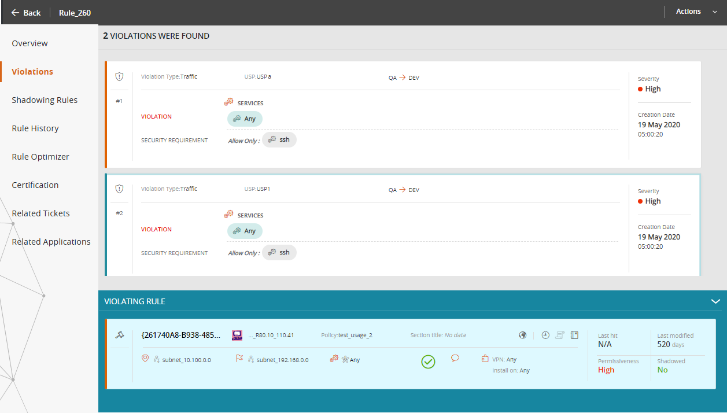The height and width of the screenshot is (413, 727).
Task: Go to Rule Optimizer
Action: coord(40,157)
